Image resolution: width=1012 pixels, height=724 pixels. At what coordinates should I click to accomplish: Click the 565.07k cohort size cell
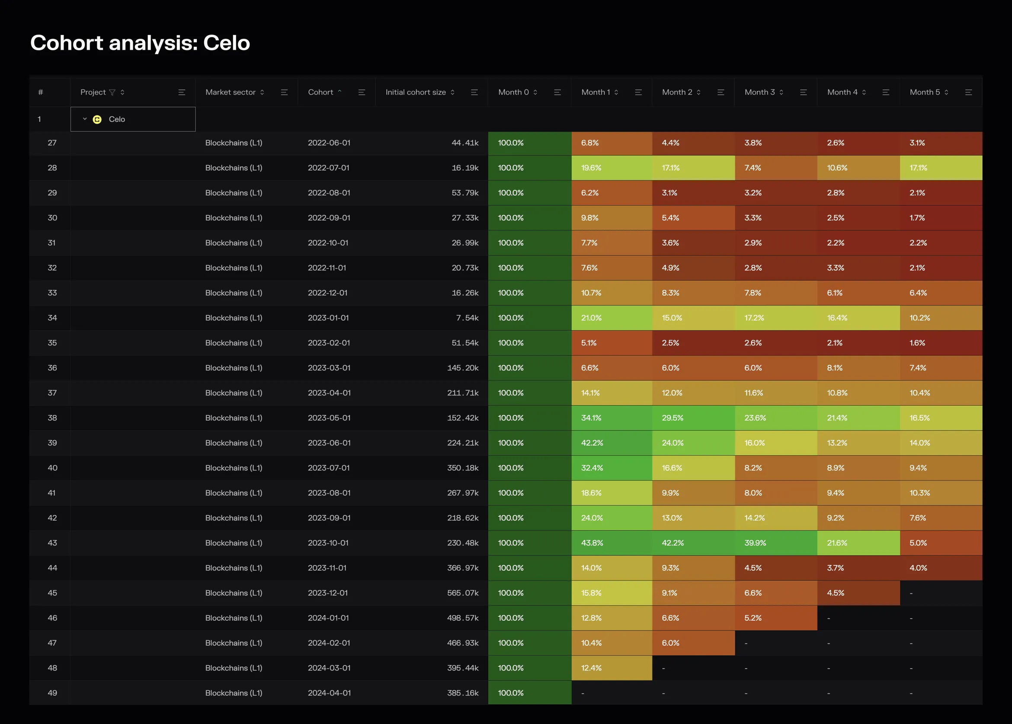(x=462, y=593)
